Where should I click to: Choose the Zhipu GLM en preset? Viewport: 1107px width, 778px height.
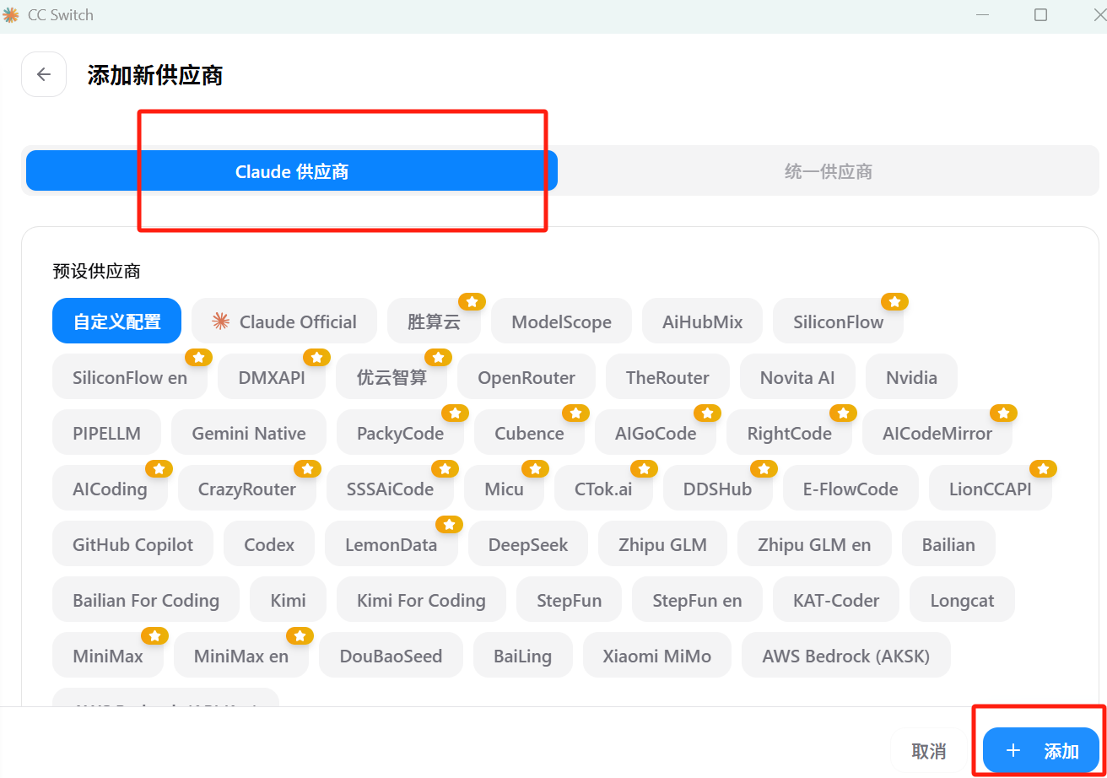point(814,544)
